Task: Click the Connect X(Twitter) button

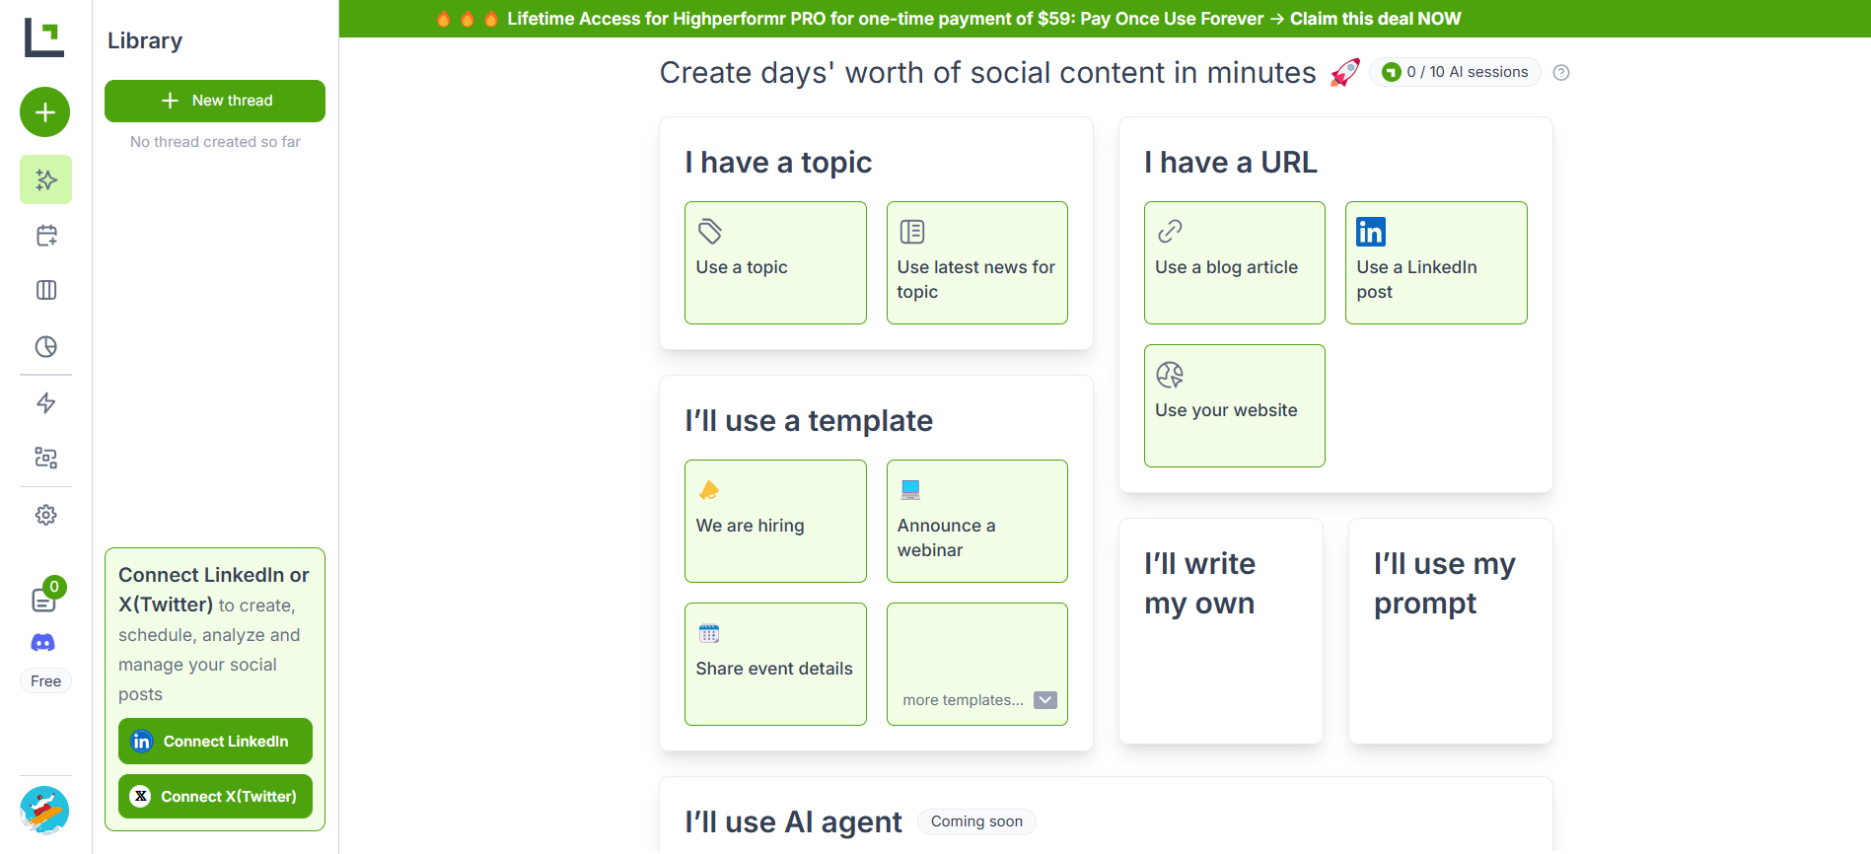Action: point(215,797)
